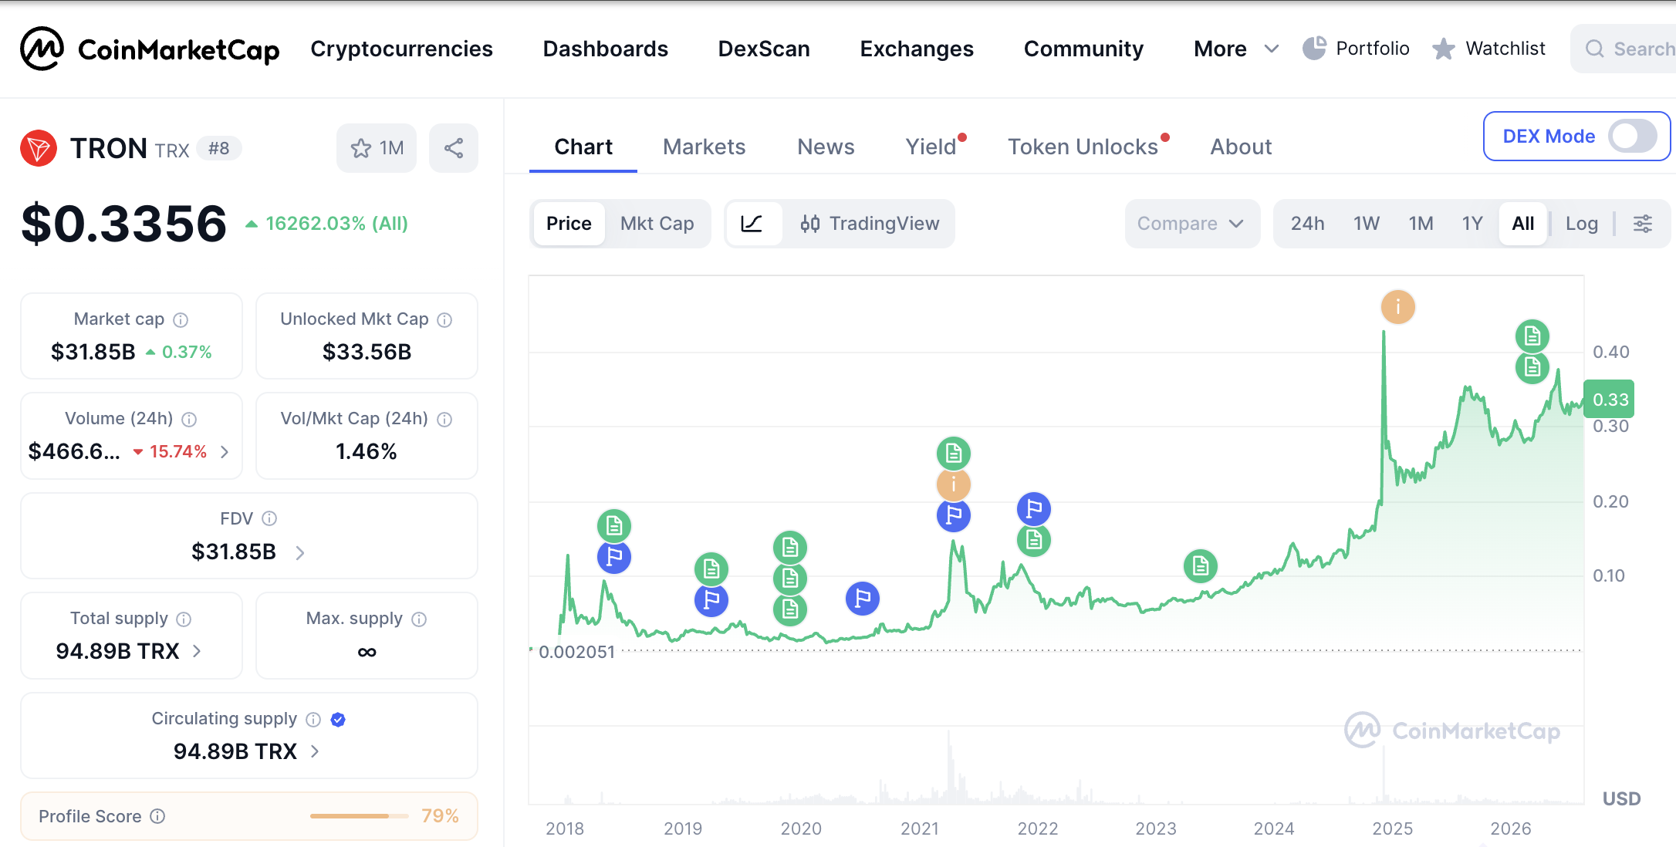This screenshot has height=847, width=1676.
Task: Select the Price chart toggle
Action: (x=569, y=224)
